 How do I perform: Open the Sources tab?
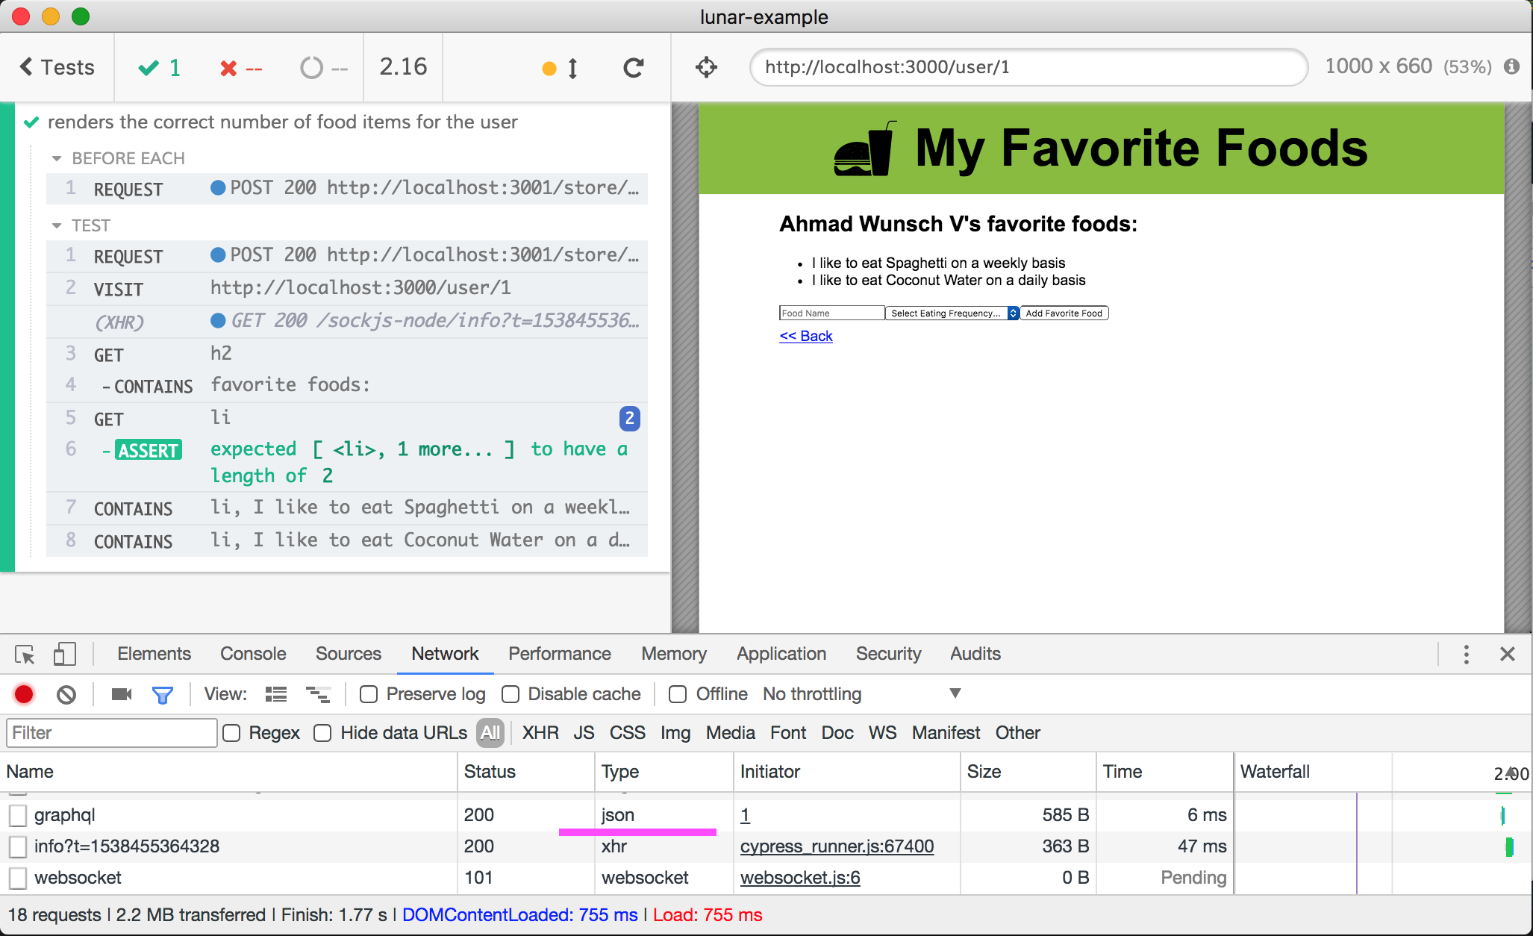tap(348, 654)
